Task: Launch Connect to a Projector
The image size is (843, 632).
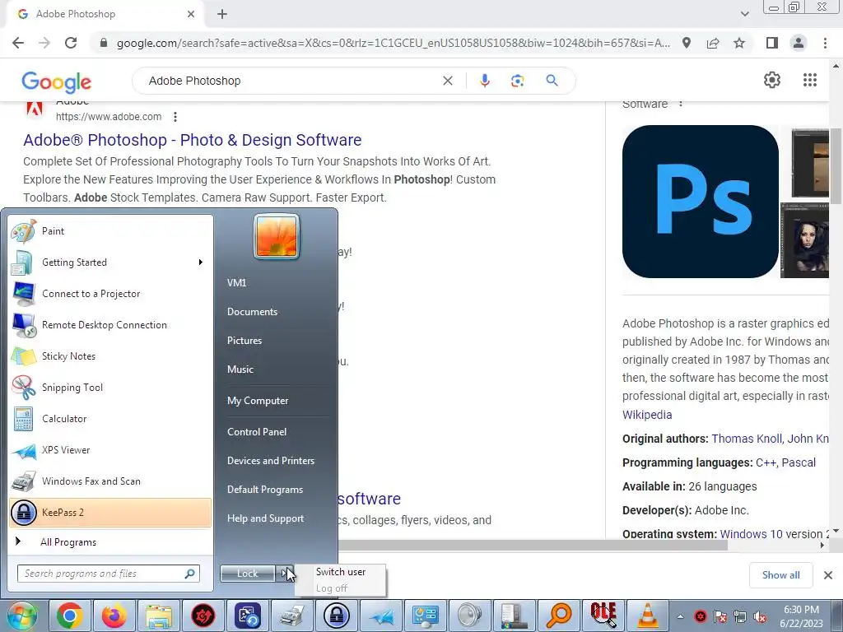Action: point(110,294)
